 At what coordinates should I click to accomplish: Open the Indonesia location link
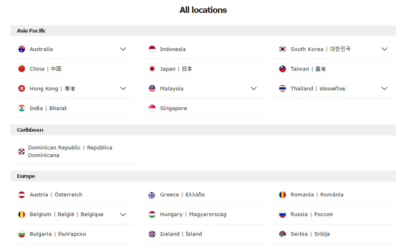pos(173,49)
